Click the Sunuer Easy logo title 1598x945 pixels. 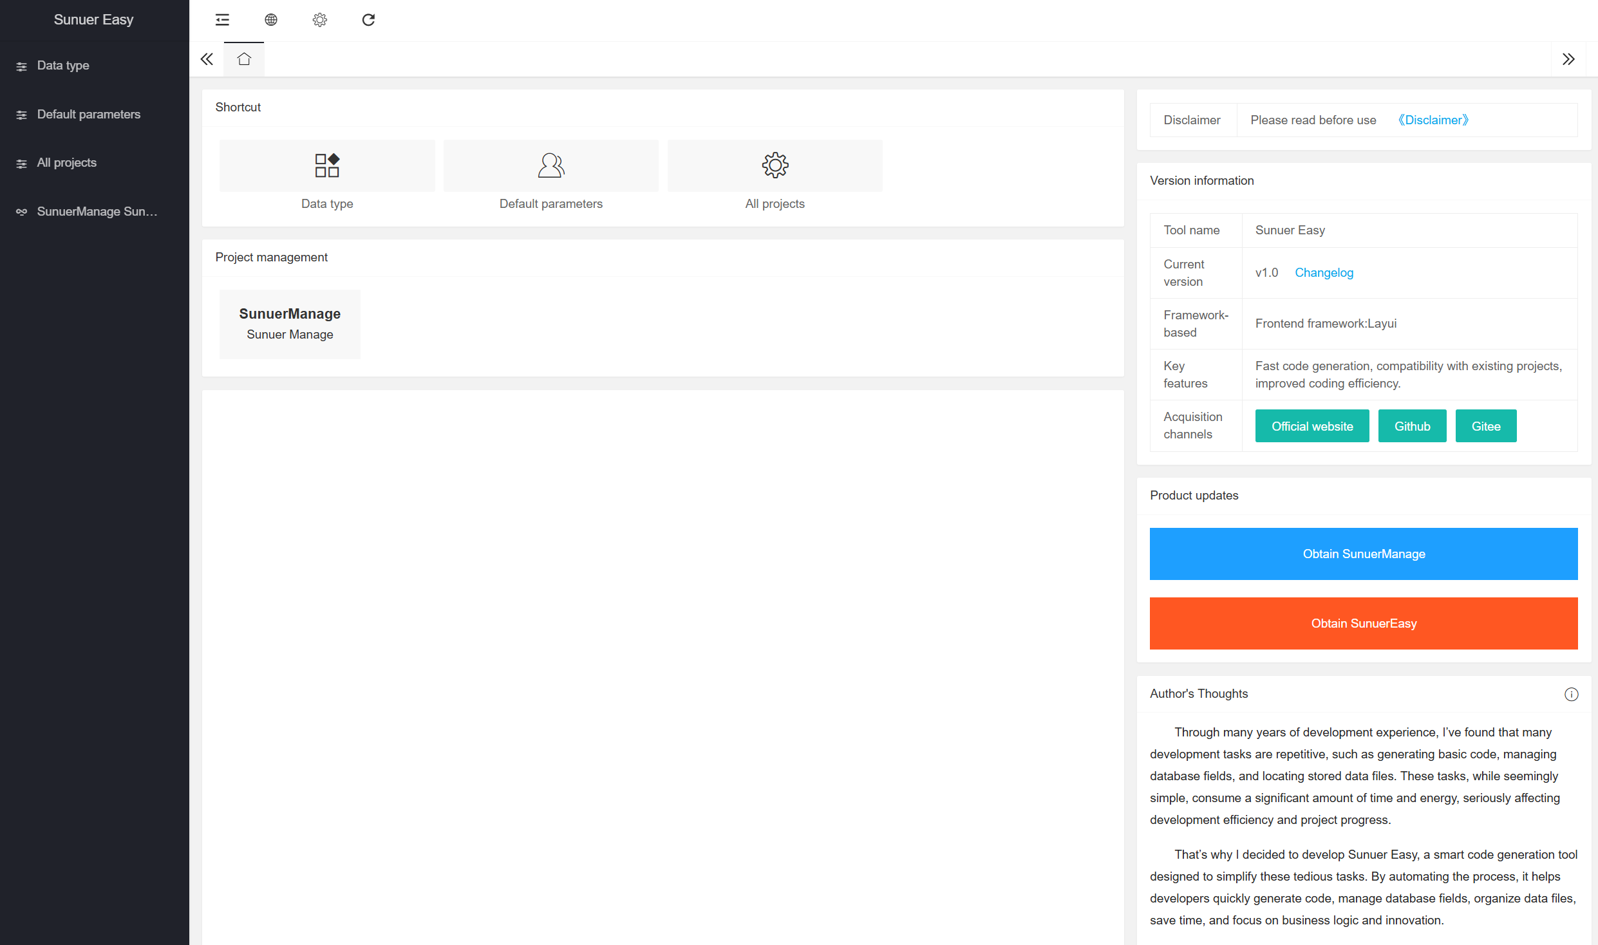click(x=94, y=19)
